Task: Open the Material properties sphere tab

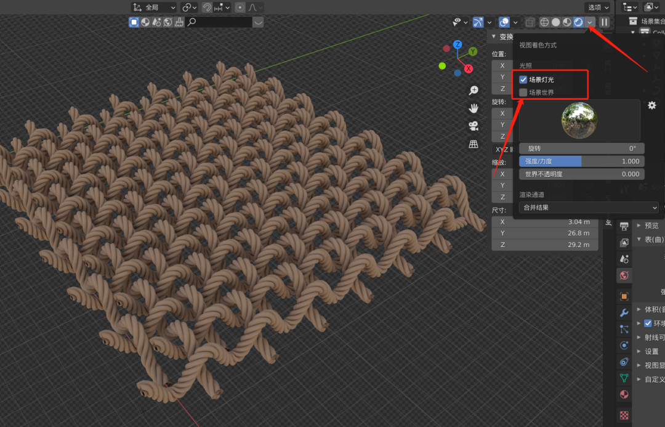Action: coord(624,394)
